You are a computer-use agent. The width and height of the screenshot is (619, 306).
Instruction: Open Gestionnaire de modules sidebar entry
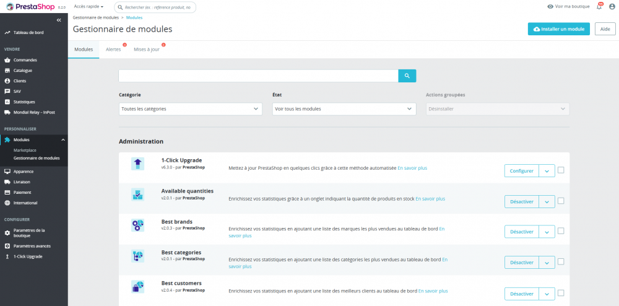(x=37, y=158)
